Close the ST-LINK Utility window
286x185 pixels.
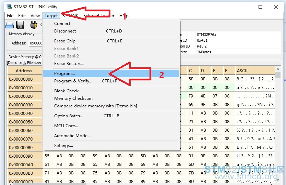pos(276,7)
